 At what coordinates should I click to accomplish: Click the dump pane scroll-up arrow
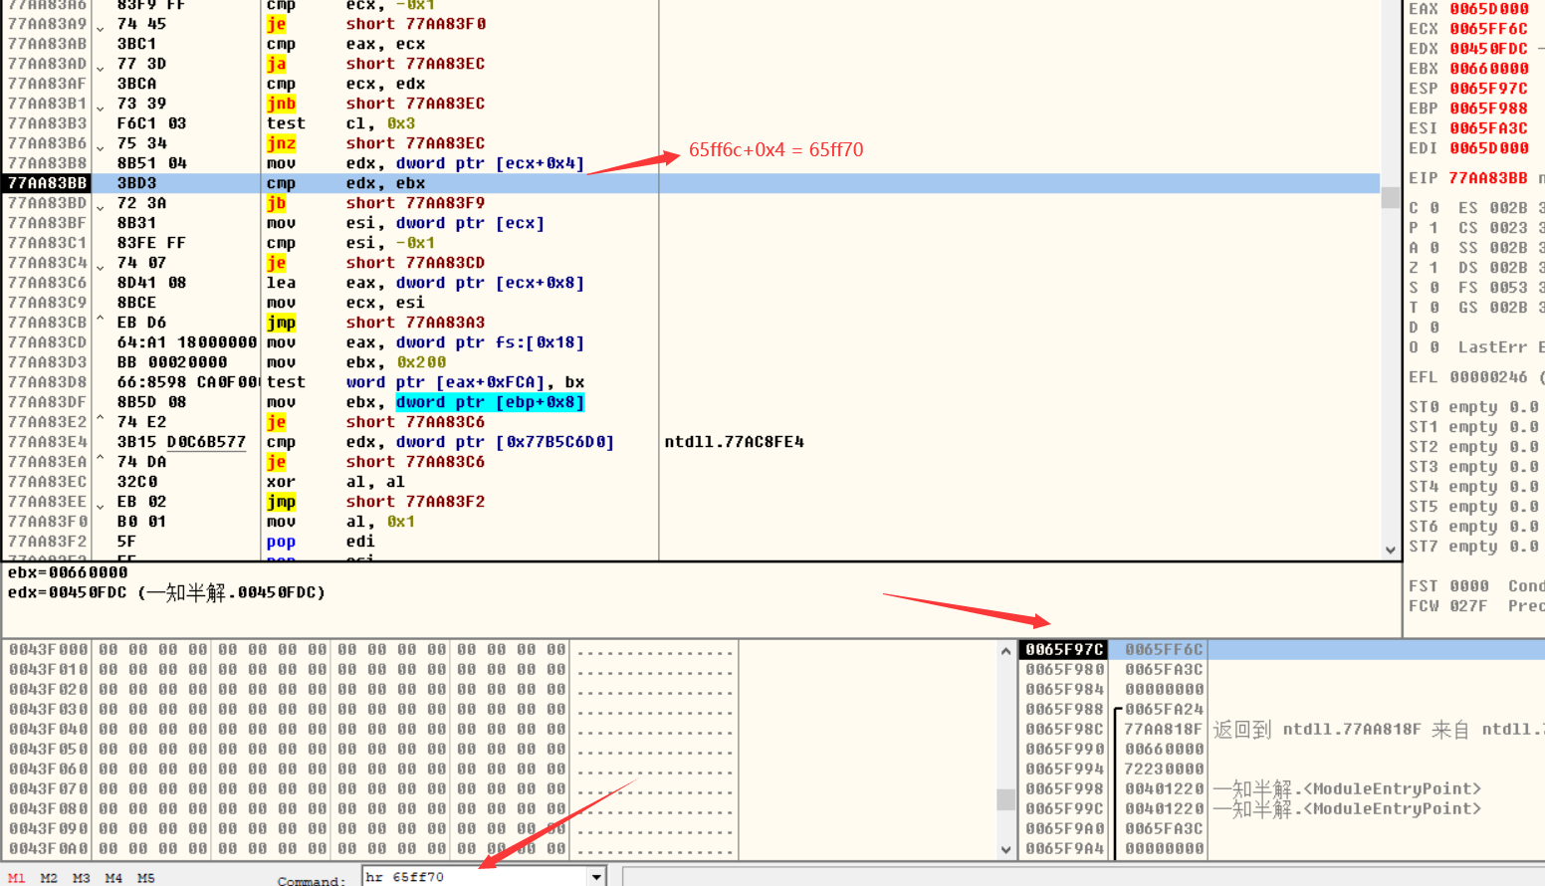(x=1006, y=650)
